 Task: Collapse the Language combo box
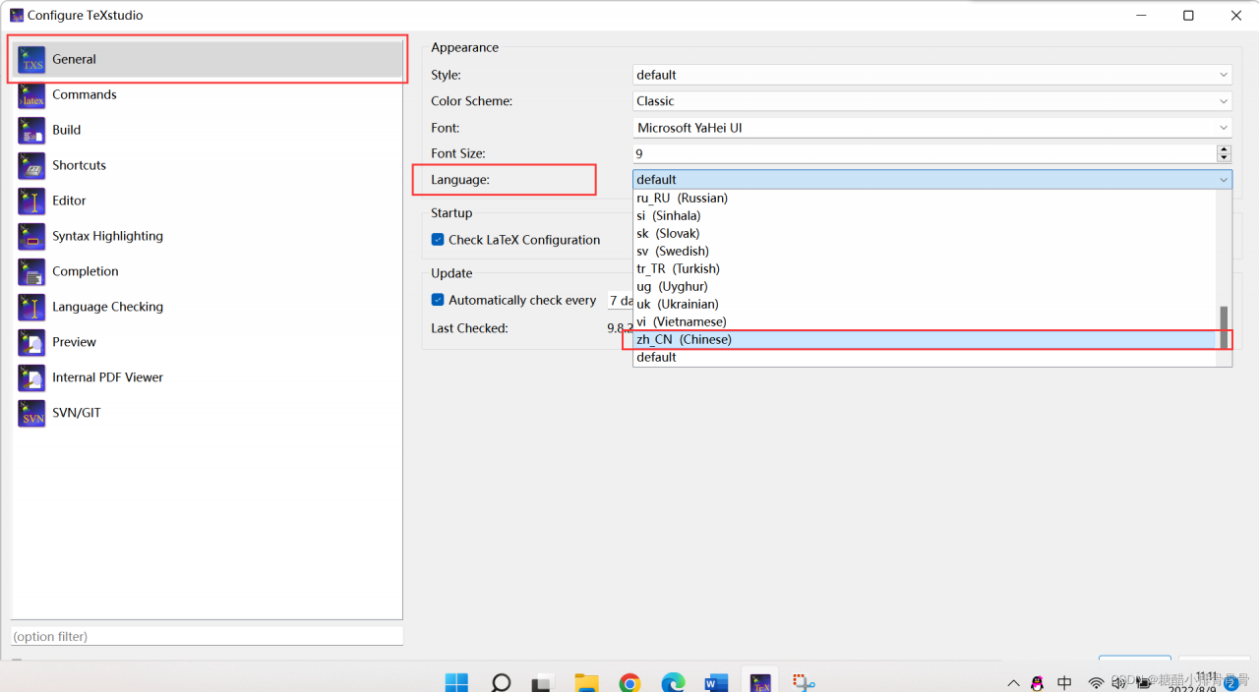tap(932, 179)
